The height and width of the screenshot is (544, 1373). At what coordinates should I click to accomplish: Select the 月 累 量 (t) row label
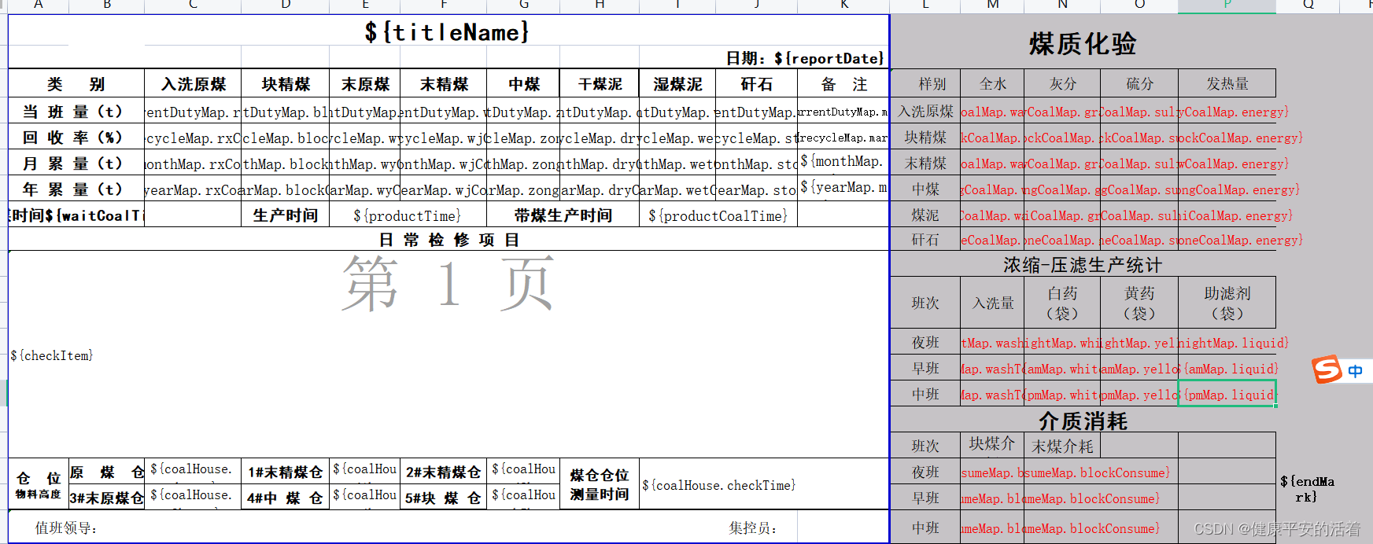click(x=76, y=164)
